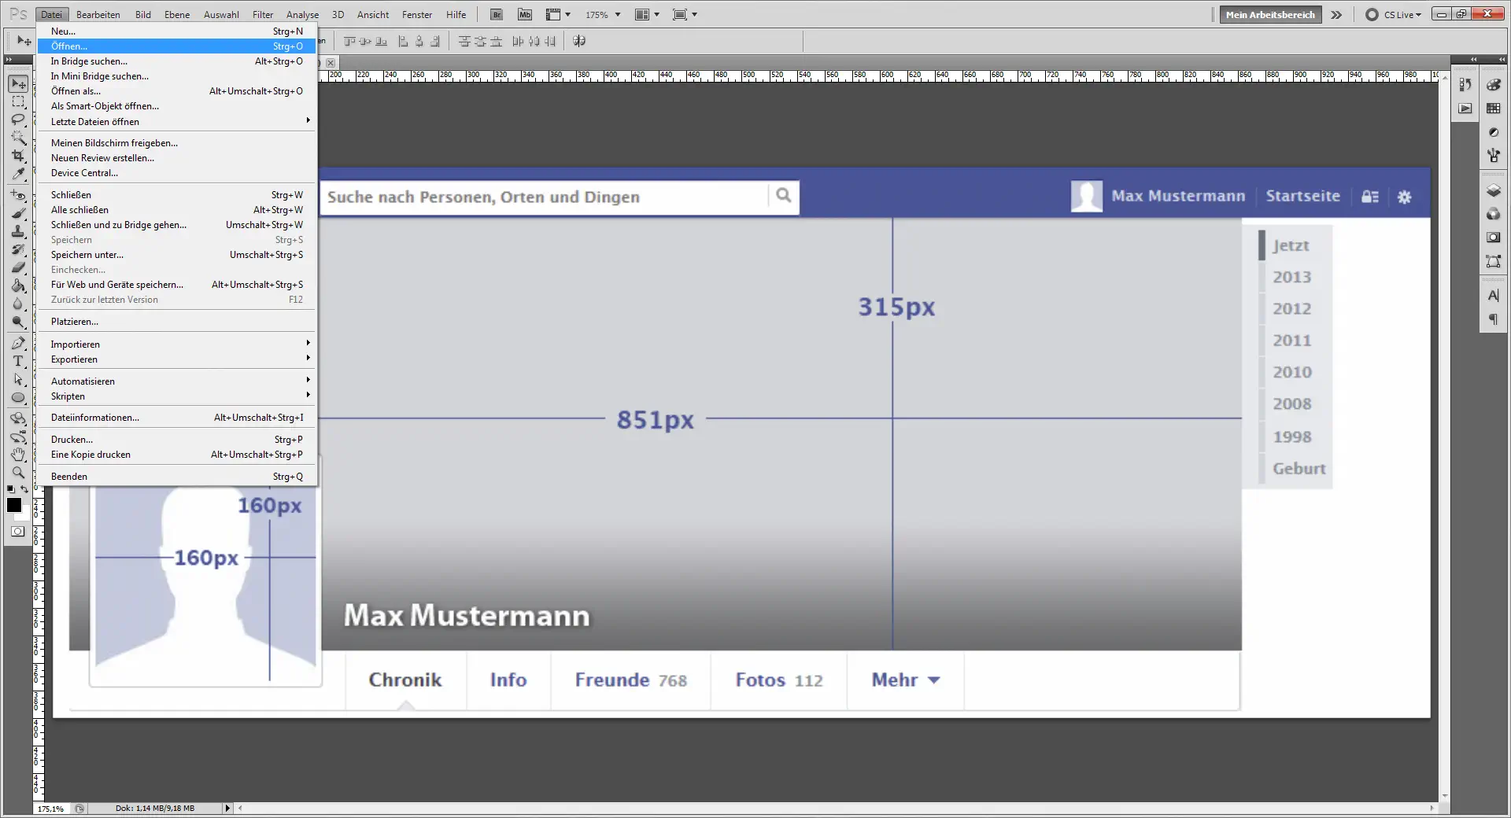Click the foreground color swatch
This screenshot has width=1511, height=818.
[13, 506]
